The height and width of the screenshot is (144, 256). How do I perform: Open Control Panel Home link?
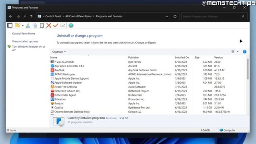pyautogui.click(x=24, y=34)
